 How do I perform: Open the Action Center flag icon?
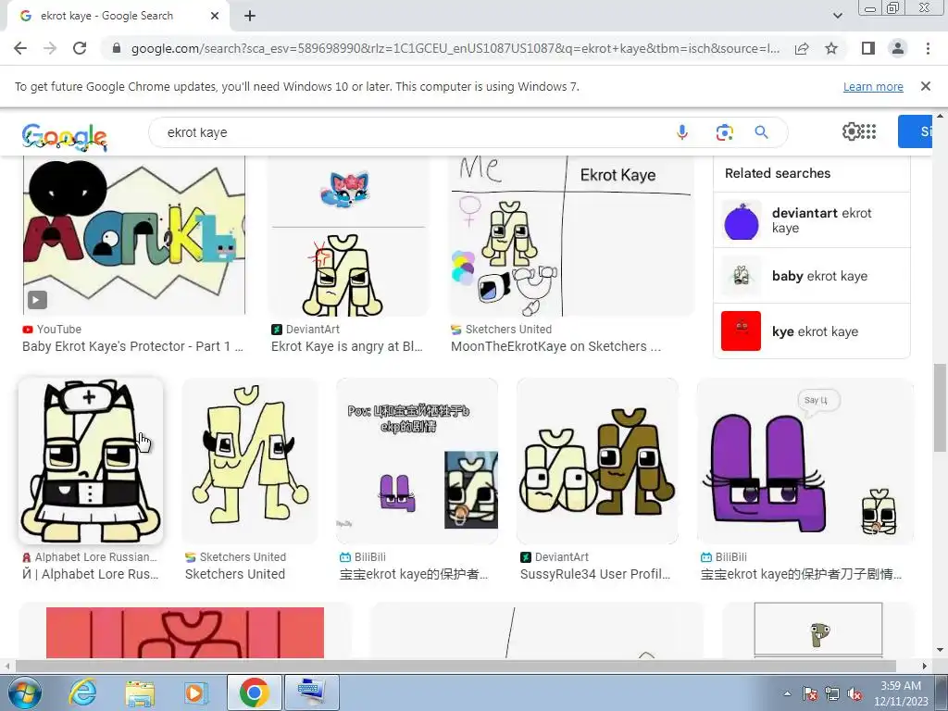(809, 693)
